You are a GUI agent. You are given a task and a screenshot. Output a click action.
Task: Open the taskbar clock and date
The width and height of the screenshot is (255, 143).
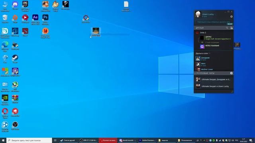(x=243, y=140)
